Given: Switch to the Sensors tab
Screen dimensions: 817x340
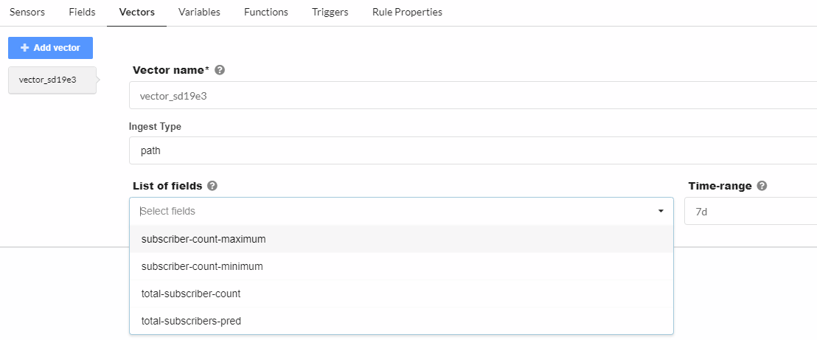Looking at the screenshot, I should point(27,13).
